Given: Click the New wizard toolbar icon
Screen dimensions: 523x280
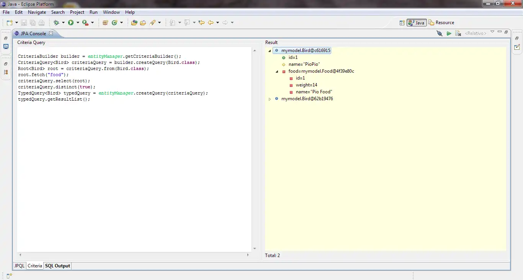Looking at the screenshot, I should [x=10, y=23].
